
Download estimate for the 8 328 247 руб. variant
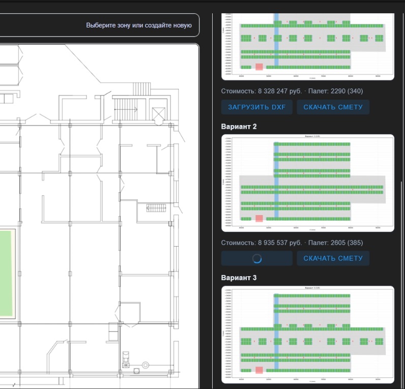click(x=333, y=107)
